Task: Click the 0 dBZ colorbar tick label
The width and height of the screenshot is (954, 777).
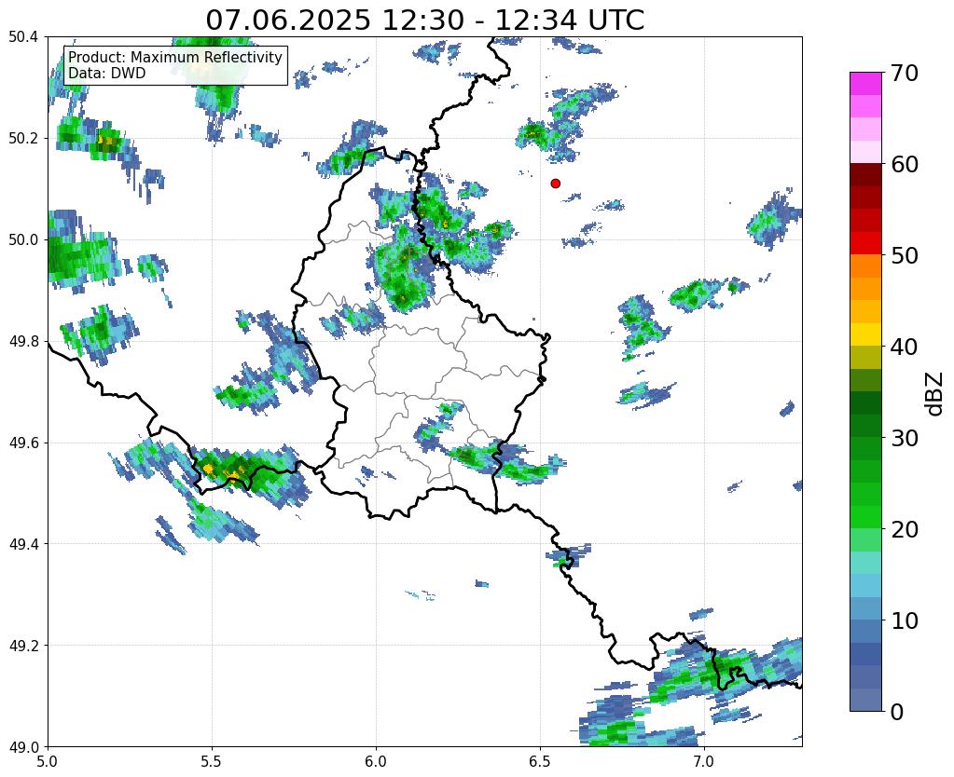Action: click(x=897, y=712)
